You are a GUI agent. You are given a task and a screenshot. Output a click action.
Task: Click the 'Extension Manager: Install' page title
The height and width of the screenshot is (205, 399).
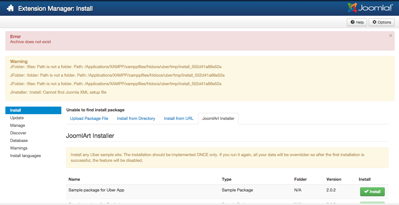tap(56, 9)
